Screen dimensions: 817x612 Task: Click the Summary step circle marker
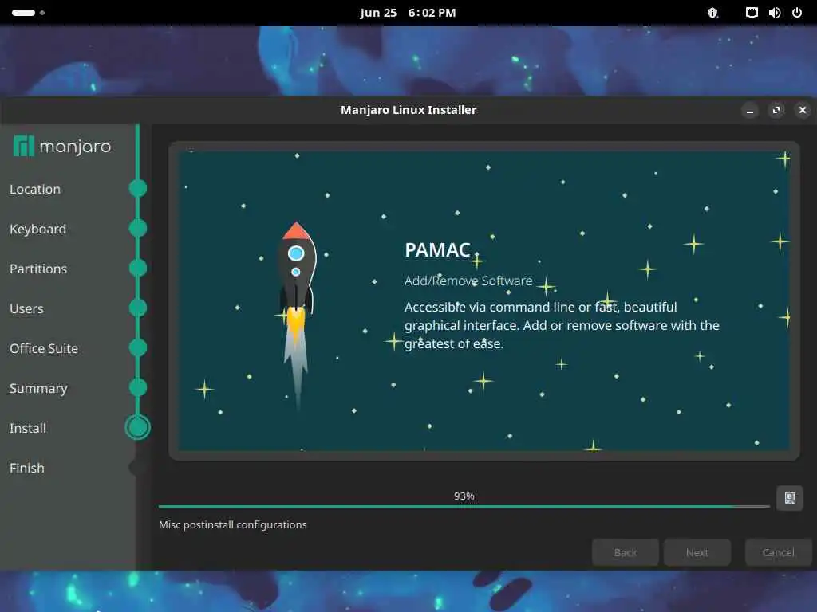coord(137,388)
